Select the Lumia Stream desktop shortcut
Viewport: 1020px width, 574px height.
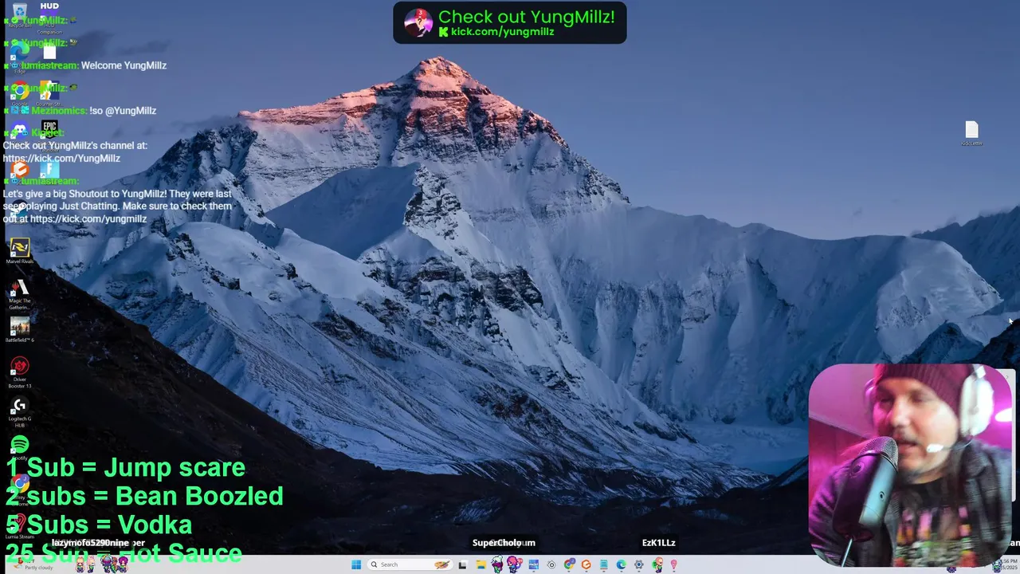pyautogui.click(x=20, y=526)
